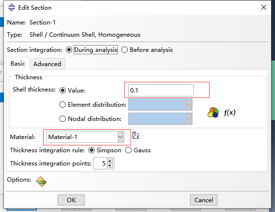The width and height of the screenshot is (275, 212).
Task: Expand the Nodal distribution combo box
Action: [x=160, y=119]
